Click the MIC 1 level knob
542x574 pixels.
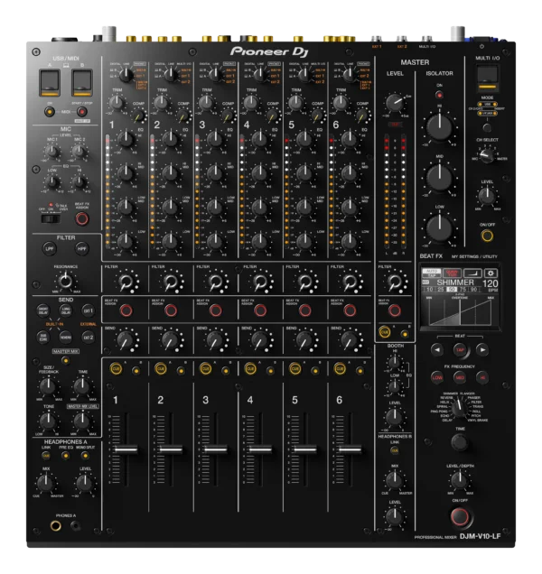(52, 152)
